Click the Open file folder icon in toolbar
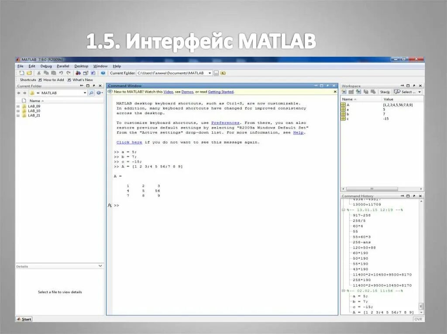Viewport: 447px width, 334px height. [x=29, y=73]
